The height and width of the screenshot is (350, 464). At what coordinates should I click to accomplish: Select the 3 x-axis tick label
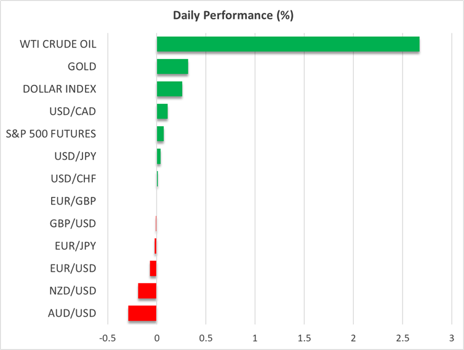(452, 339)
